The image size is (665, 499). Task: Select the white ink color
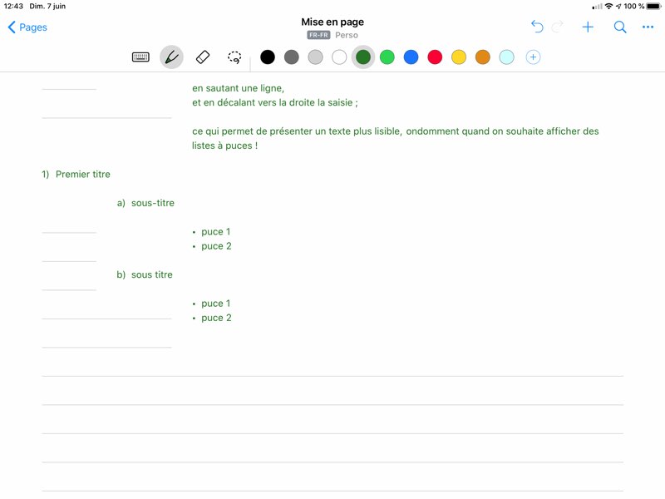click(x=339, y=57)
